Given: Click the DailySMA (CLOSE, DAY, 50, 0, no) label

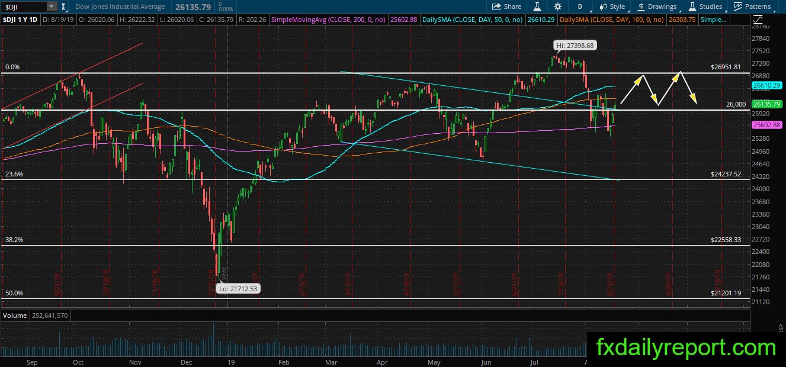Looking at the screenshot, I should click(473, 20).
